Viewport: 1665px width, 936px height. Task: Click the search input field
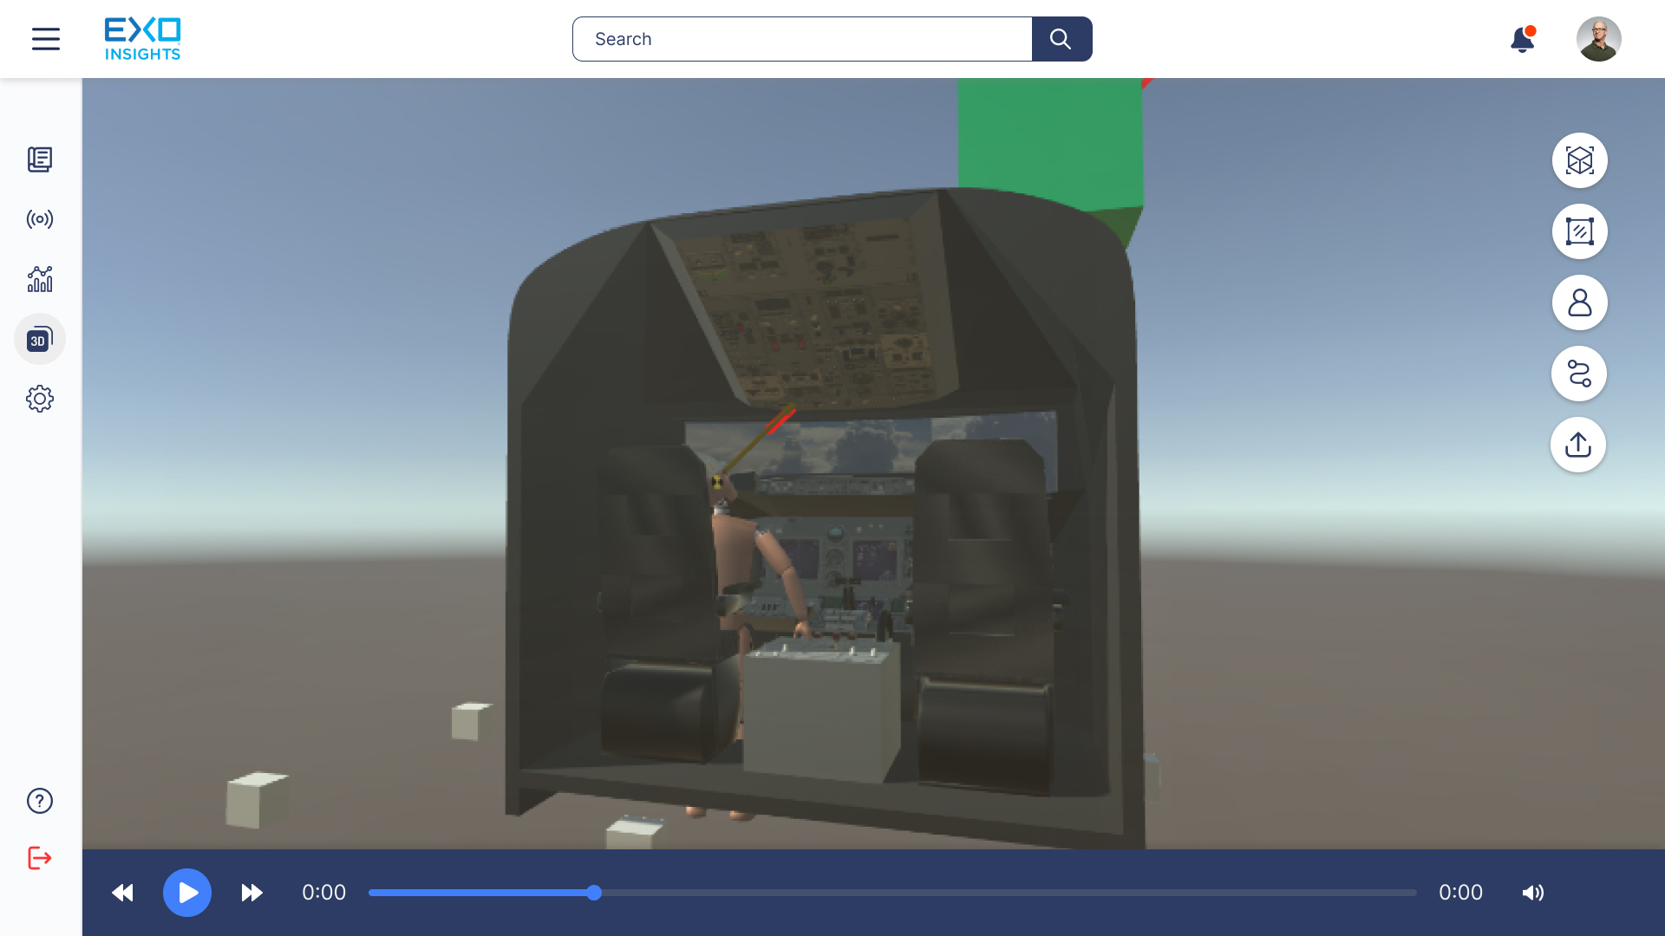[803, 39]
